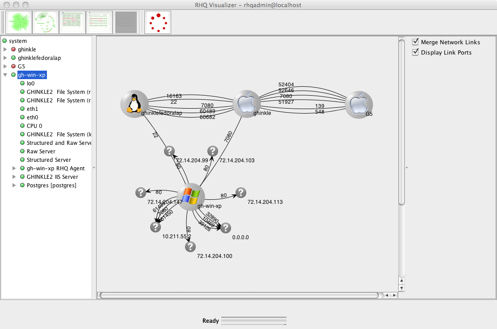Image resolution: width=497 pixels, height=329 pixels.
Task: Click the Ready progress bar
Action: coord(253,321)
